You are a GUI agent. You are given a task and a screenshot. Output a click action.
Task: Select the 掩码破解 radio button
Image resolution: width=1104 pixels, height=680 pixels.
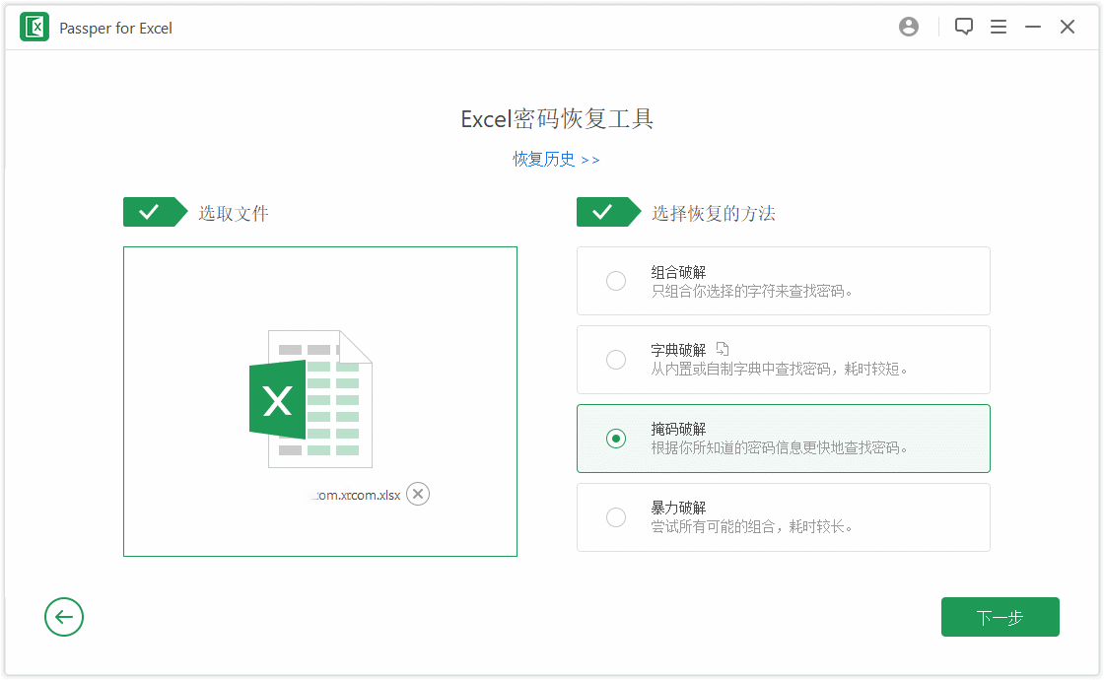point(616,439)
